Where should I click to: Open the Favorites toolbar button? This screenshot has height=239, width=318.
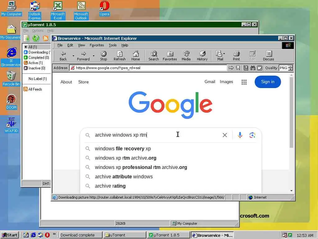pos(170,56)
